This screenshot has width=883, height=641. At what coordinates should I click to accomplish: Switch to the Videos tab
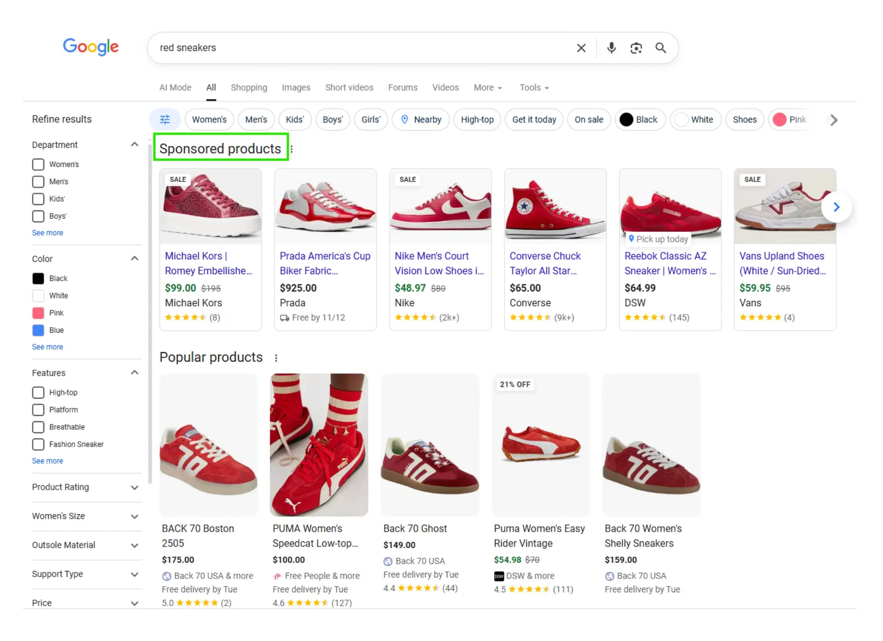(x=445, y=88)
